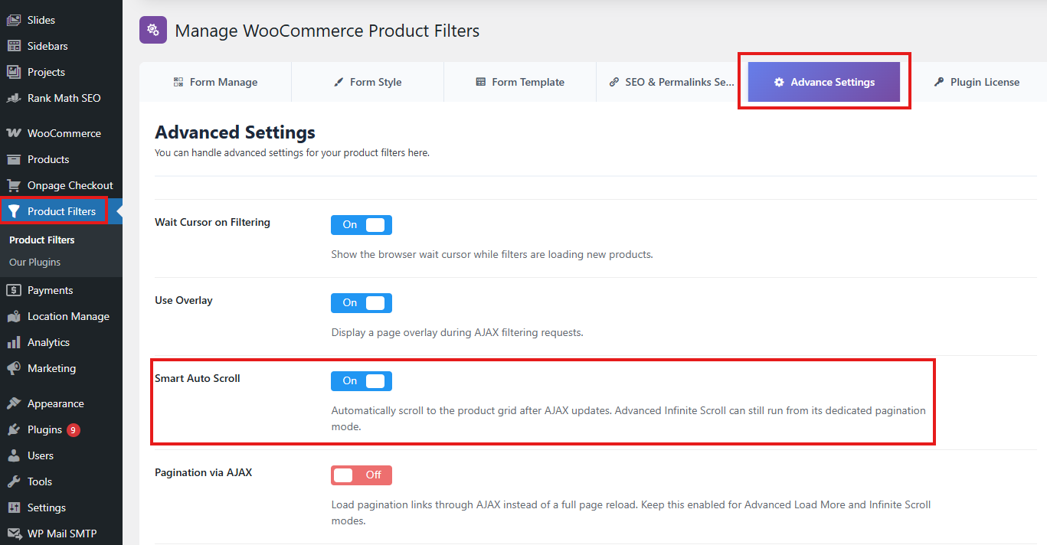Screen dimensions: 1047x545
Task: Click the Settings sliders icon
Action: [14, 507]
